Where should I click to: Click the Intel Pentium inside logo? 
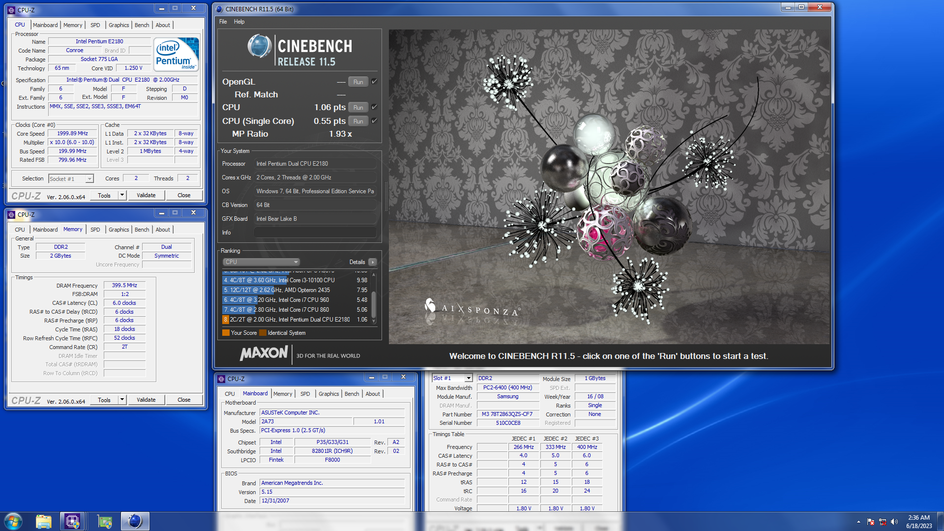pos(177,55)
